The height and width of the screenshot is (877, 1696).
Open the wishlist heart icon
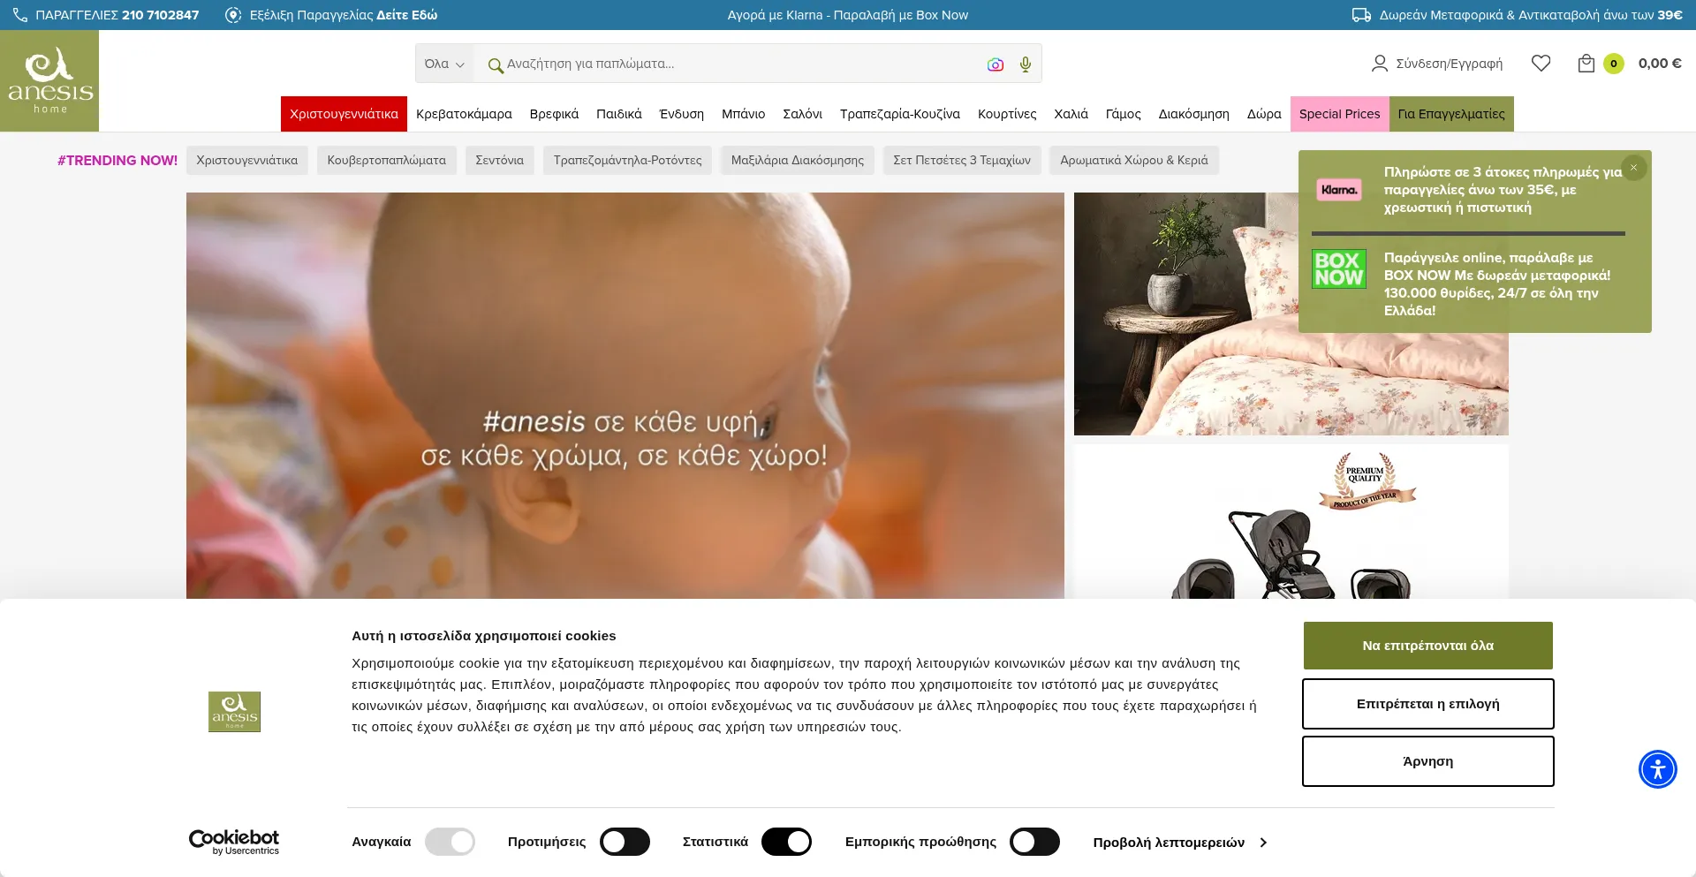click(x=1541, y=64)
